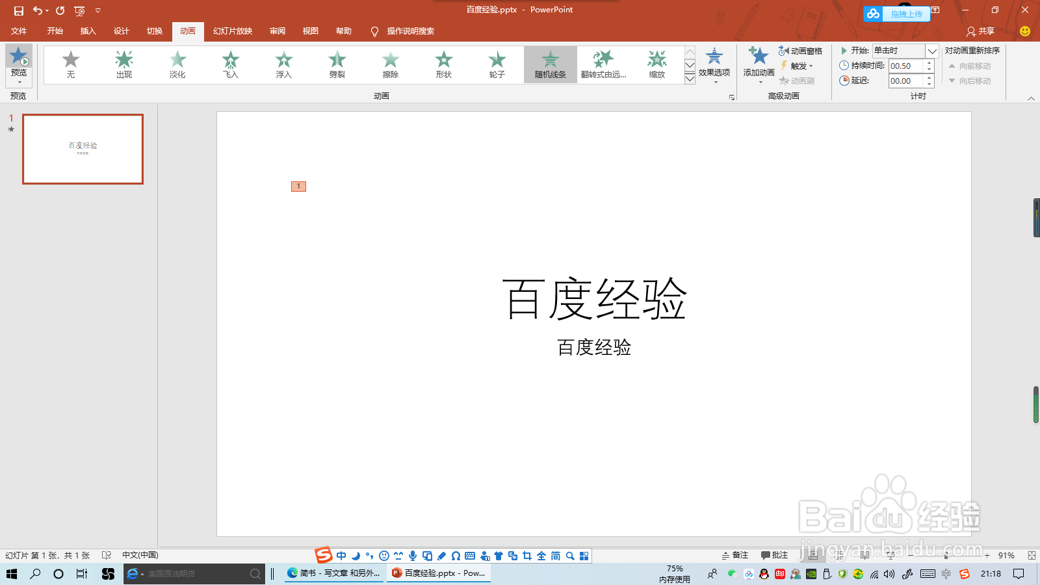Image resolution: width=1040 pixels, height=585 pixels.
Task: Switch to Normal view via status bar icon
Action: (x=813, y=555)
